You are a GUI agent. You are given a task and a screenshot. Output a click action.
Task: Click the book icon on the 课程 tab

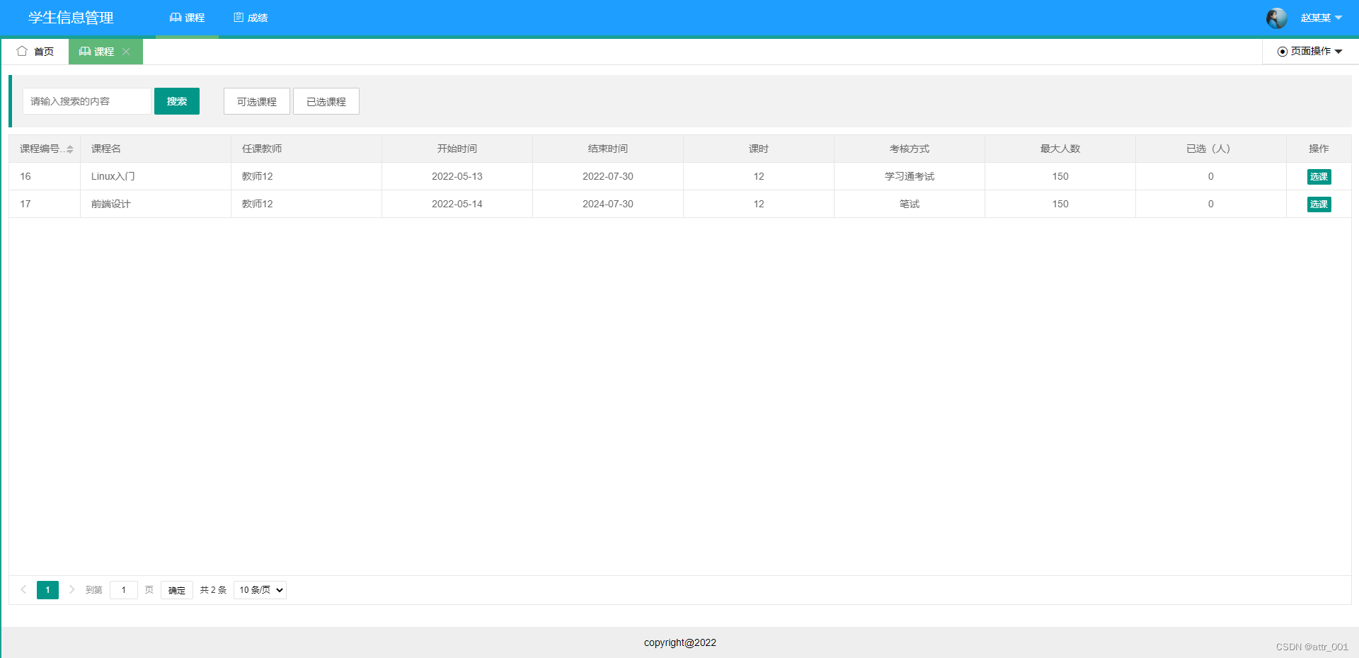(x=84, y=51)
